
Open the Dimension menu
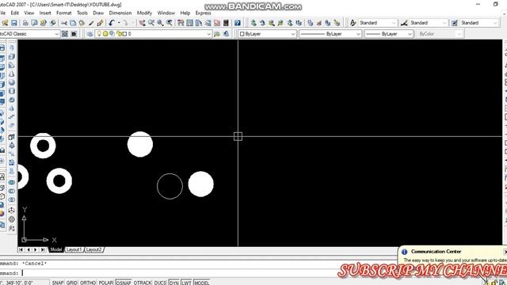pos(120,13)
